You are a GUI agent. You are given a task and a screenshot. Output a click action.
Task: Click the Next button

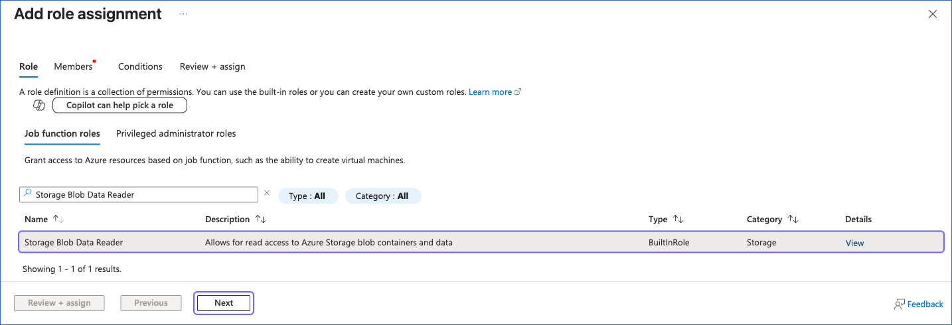224,303
